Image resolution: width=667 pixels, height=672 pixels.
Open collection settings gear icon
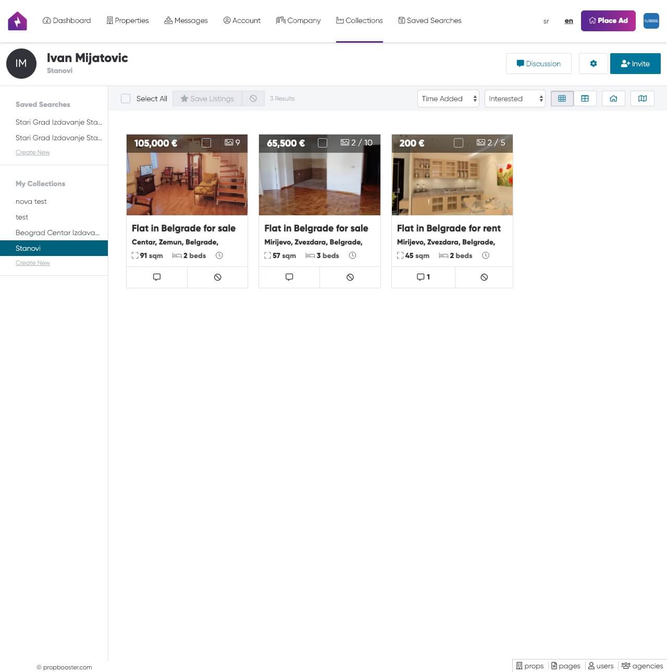[x=593, y=64]
